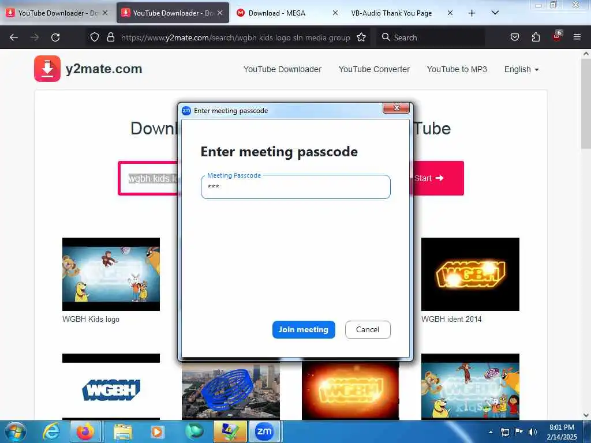
Task: Bookmark this page with star icon
Action: coord(361,37)
